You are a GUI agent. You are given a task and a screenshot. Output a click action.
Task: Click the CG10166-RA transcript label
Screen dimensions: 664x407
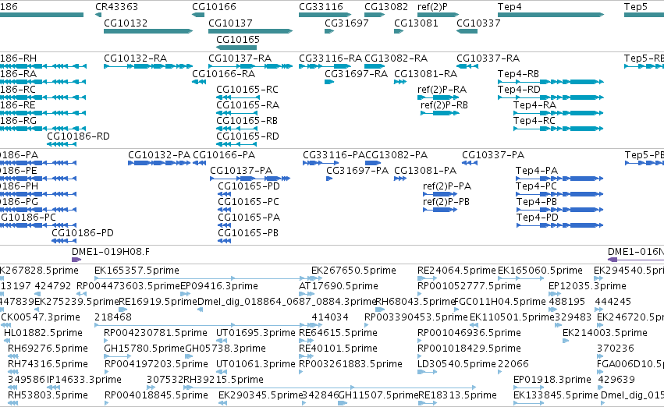[x=224, y=73]
